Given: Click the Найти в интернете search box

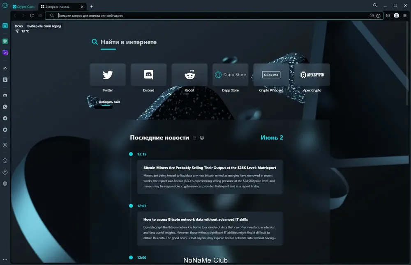Looking at the screenshot, I should 128,42.
